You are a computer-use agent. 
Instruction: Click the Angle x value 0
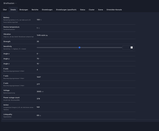[38, 54]
